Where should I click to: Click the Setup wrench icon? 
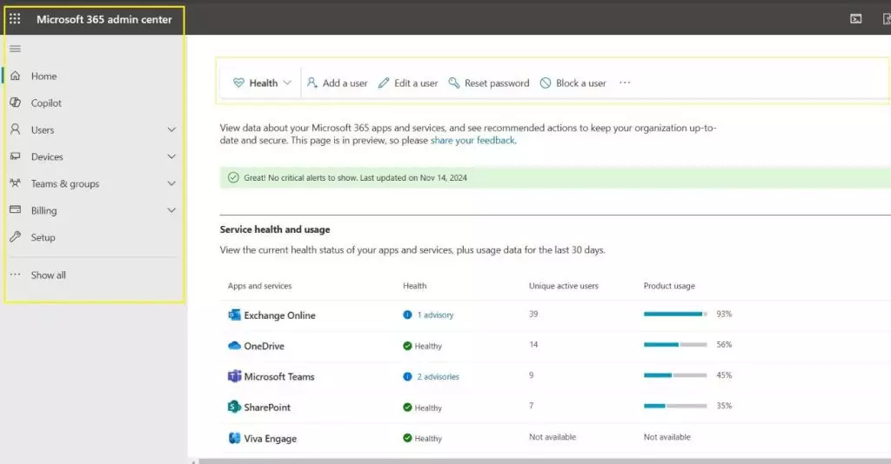[15, 237]
